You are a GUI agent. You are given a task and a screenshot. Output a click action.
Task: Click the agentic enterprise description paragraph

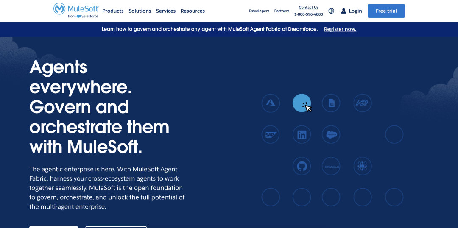point(107,188)
